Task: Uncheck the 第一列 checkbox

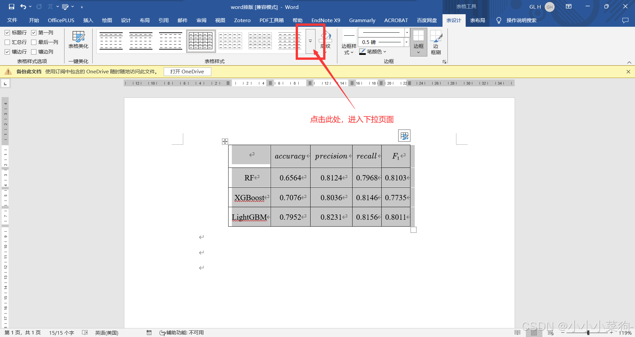Action: (x=34, y=32)
